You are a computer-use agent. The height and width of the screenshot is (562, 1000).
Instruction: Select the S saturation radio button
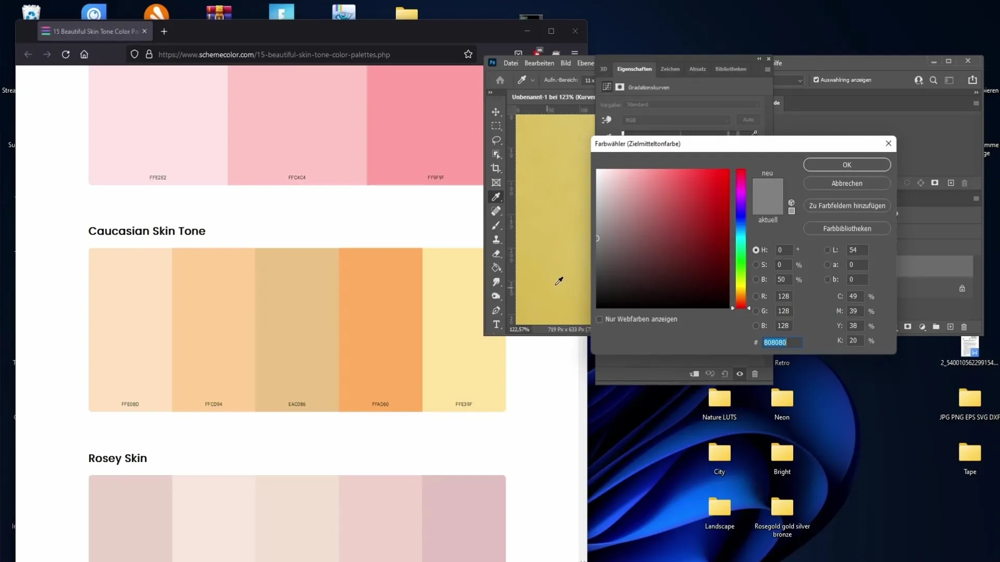pyautogui.click(x=756, y=264)
